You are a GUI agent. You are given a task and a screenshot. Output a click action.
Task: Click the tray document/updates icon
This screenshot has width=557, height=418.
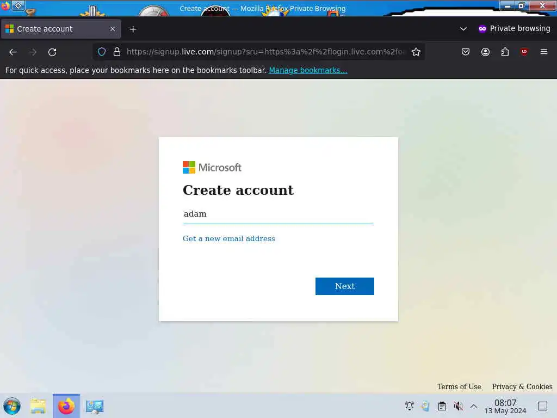point(425,406)
